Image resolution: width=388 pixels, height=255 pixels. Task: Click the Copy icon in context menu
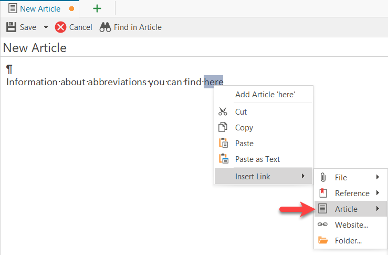coord(223,127)
